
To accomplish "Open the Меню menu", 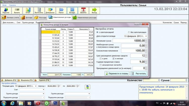I will point(4,5).
